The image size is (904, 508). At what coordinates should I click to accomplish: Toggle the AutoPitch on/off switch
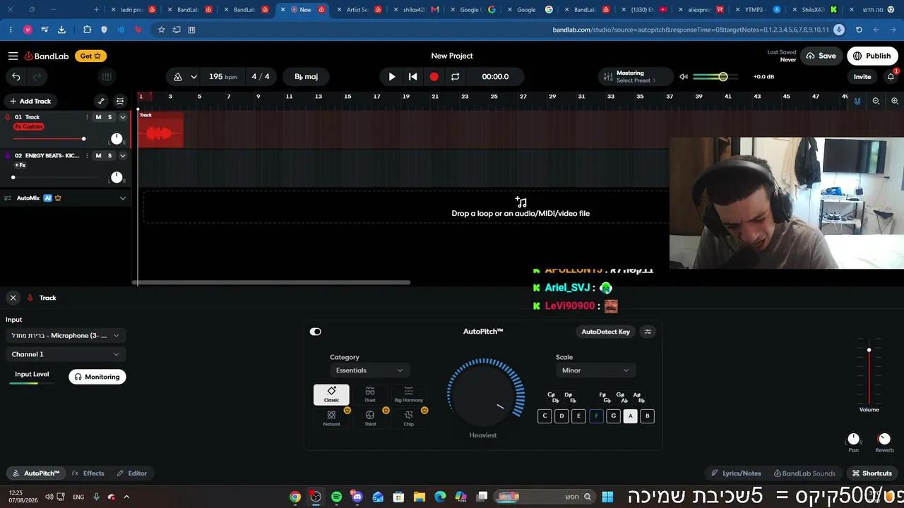[x=316, y=332]
